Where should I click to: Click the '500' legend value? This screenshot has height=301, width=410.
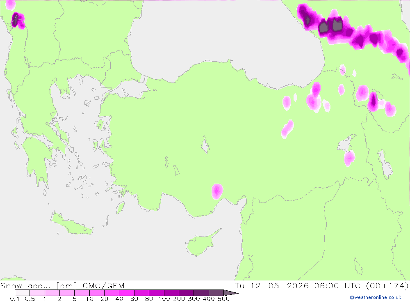[224, 299]
